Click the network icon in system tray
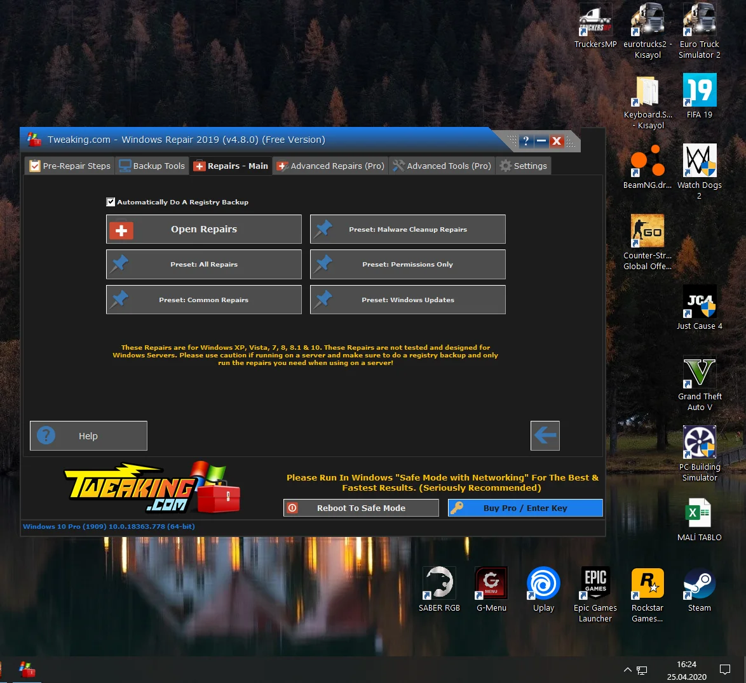This screenshot has height=683, width=746. click(642, 670)
